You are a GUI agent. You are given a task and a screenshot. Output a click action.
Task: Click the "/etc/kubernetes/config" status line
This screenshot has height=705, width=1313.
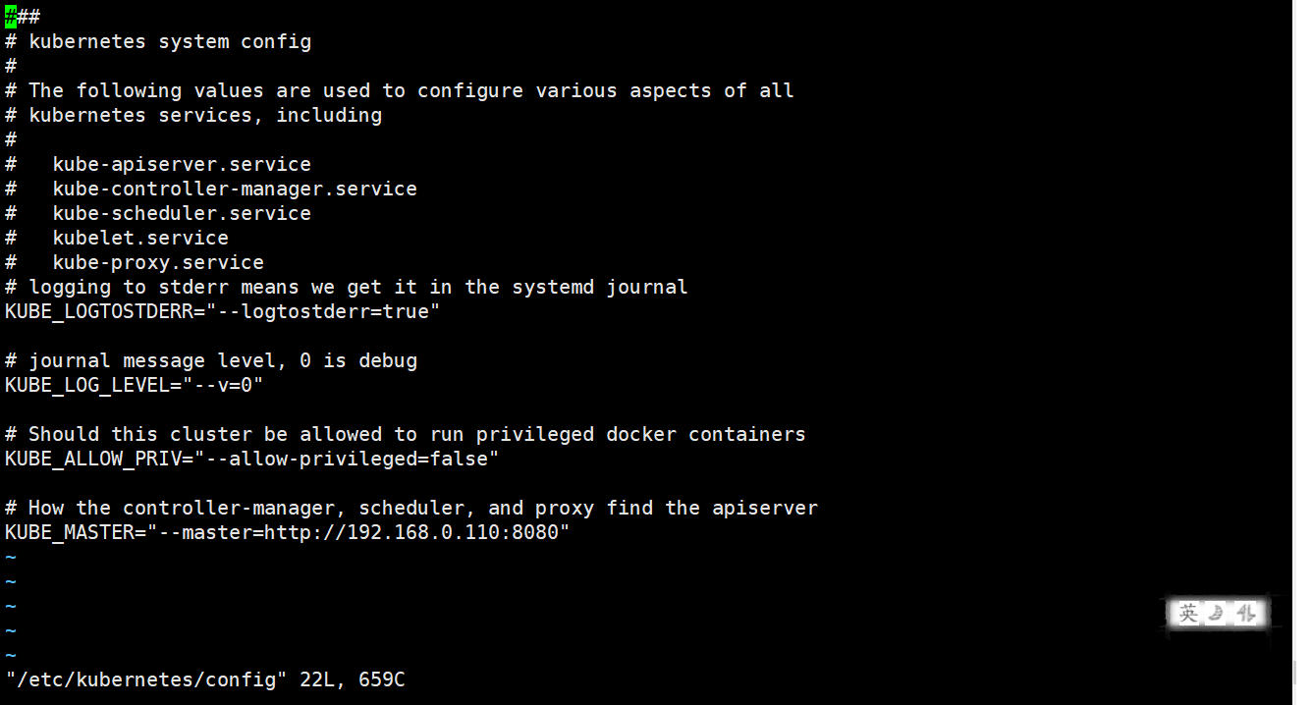(x=204, y=679)
